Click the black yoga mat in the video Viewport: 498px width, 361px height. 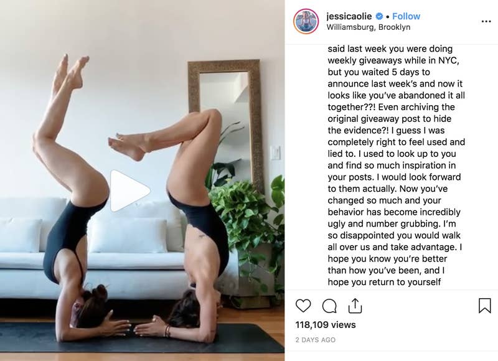point(142,338)
